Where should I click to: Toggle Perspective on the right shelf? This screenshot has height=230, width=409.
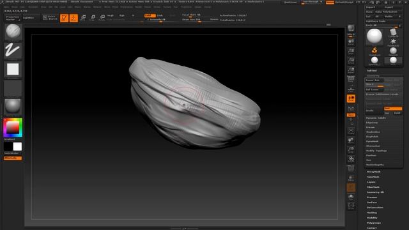(351, 79)
